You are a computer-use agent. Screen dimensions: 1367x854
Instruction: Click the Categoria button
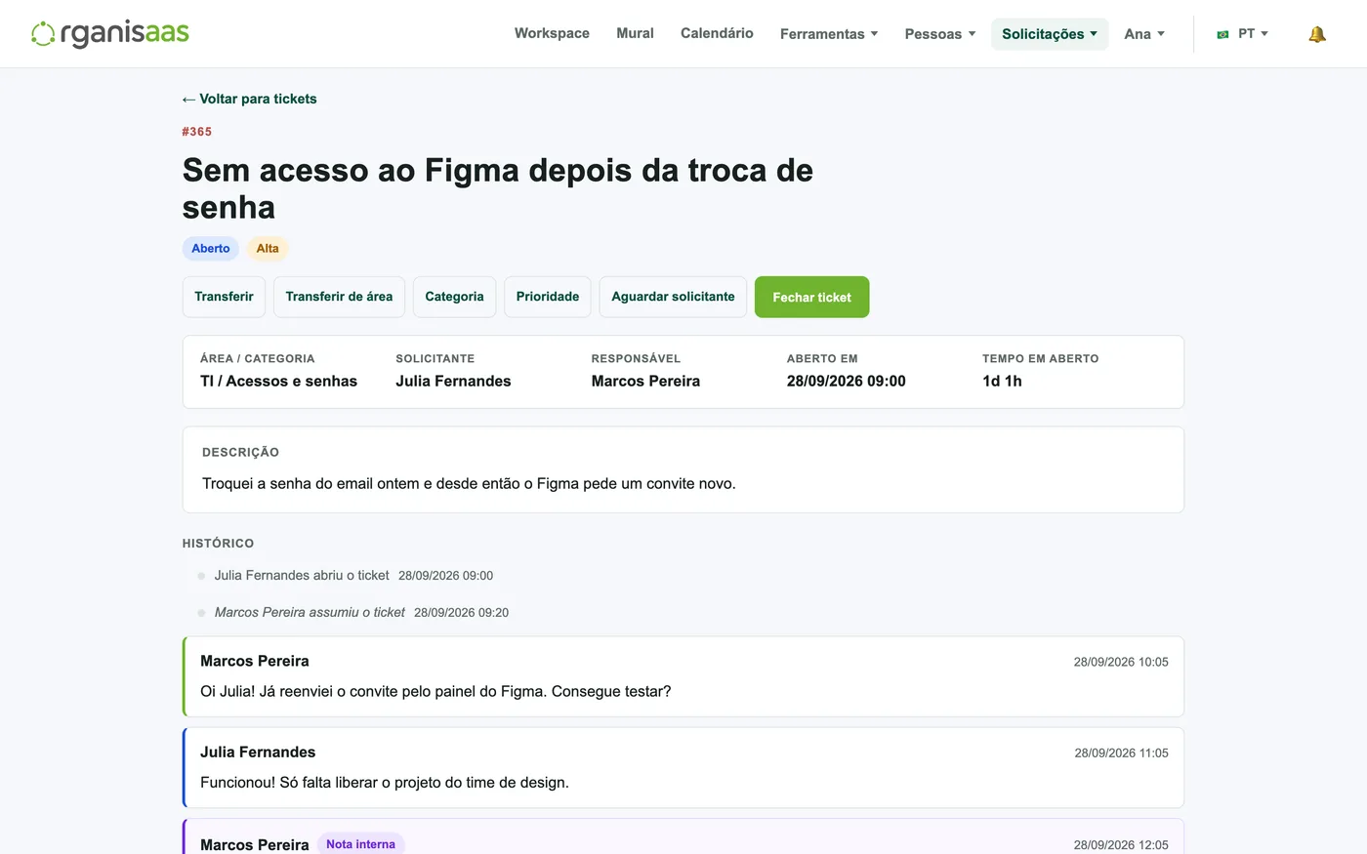[x=454, y=297]
